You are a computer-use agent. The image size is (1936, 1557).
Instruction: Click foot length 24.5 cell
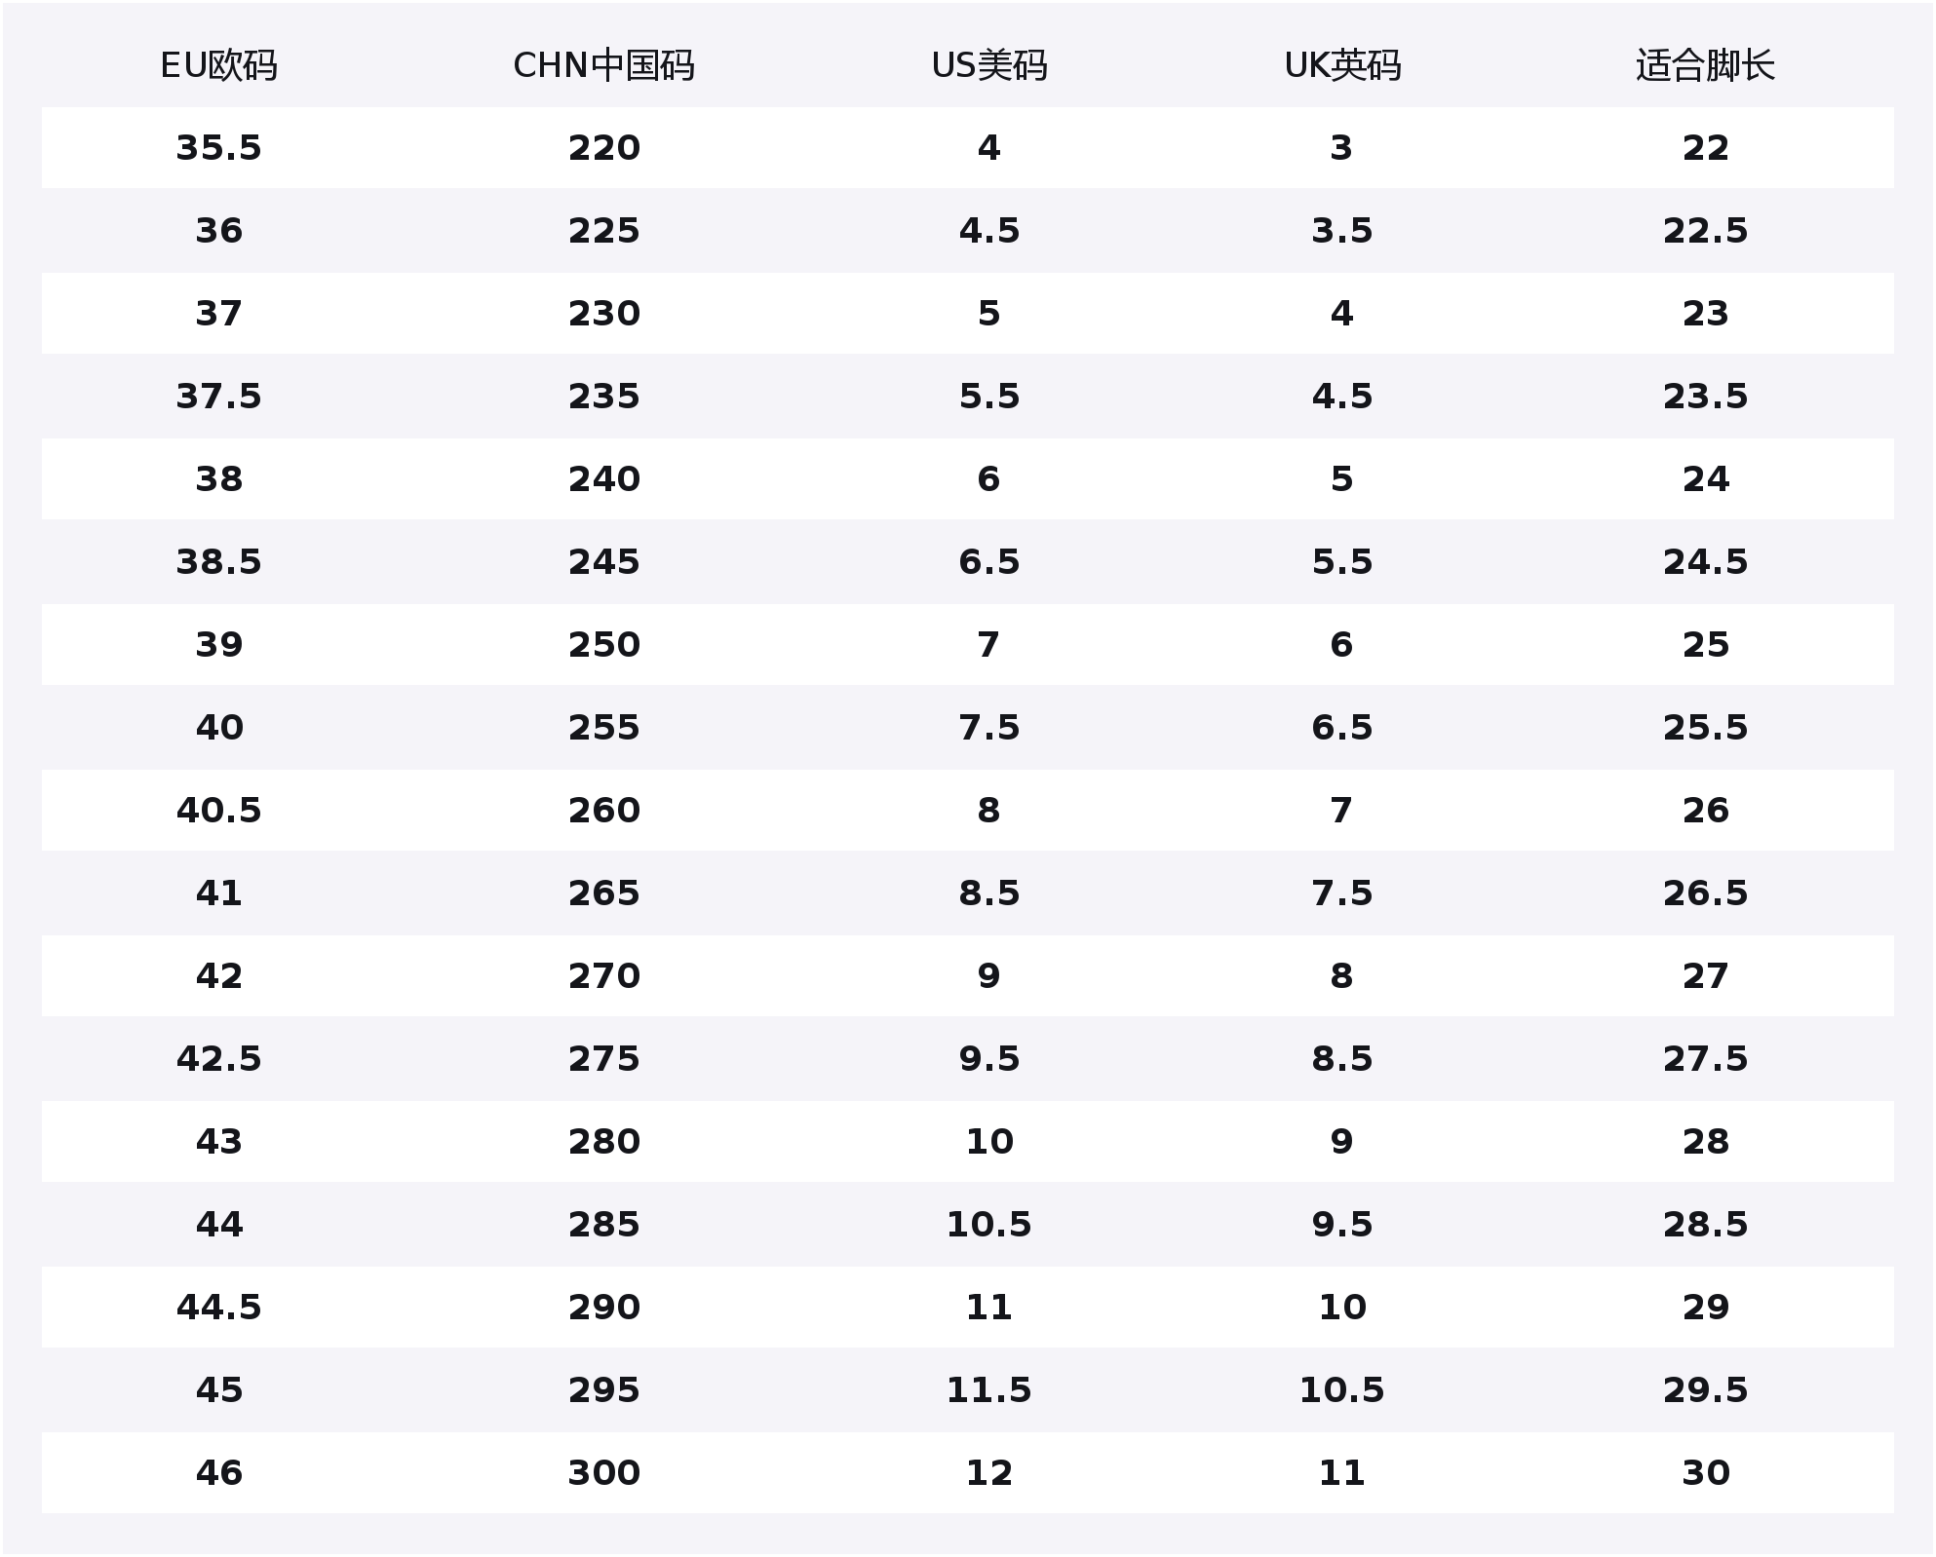tap(1705, 562)
